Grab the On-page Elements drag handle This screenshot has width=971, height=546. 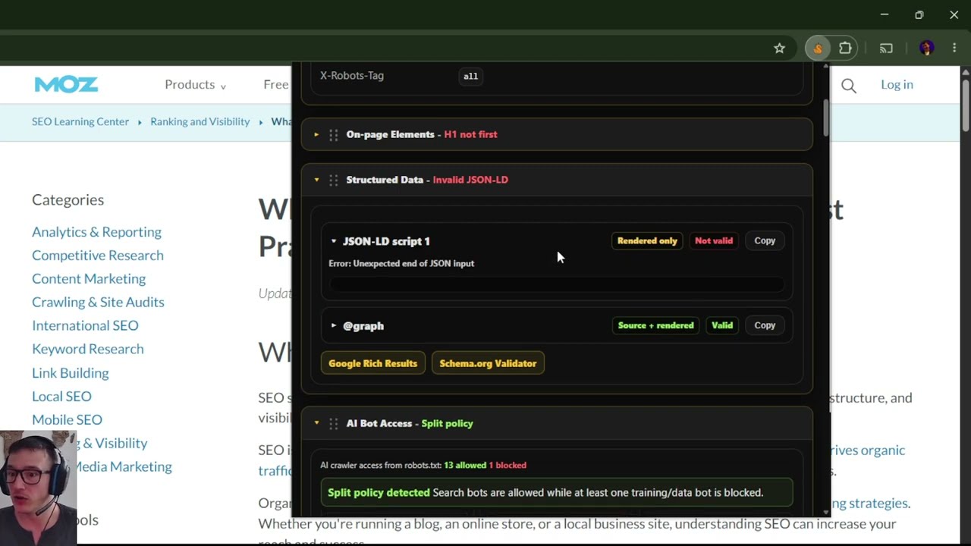[x=333, y=135]
